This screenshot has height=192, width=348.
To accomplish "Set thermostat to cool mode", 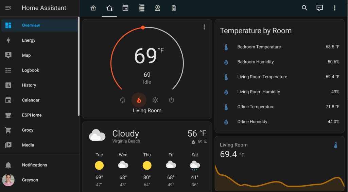I will click(x=155, y=100).
